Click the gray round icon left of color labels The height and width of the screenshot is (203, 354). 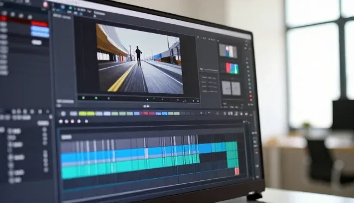pyautogui.click(x=63, y=114)
